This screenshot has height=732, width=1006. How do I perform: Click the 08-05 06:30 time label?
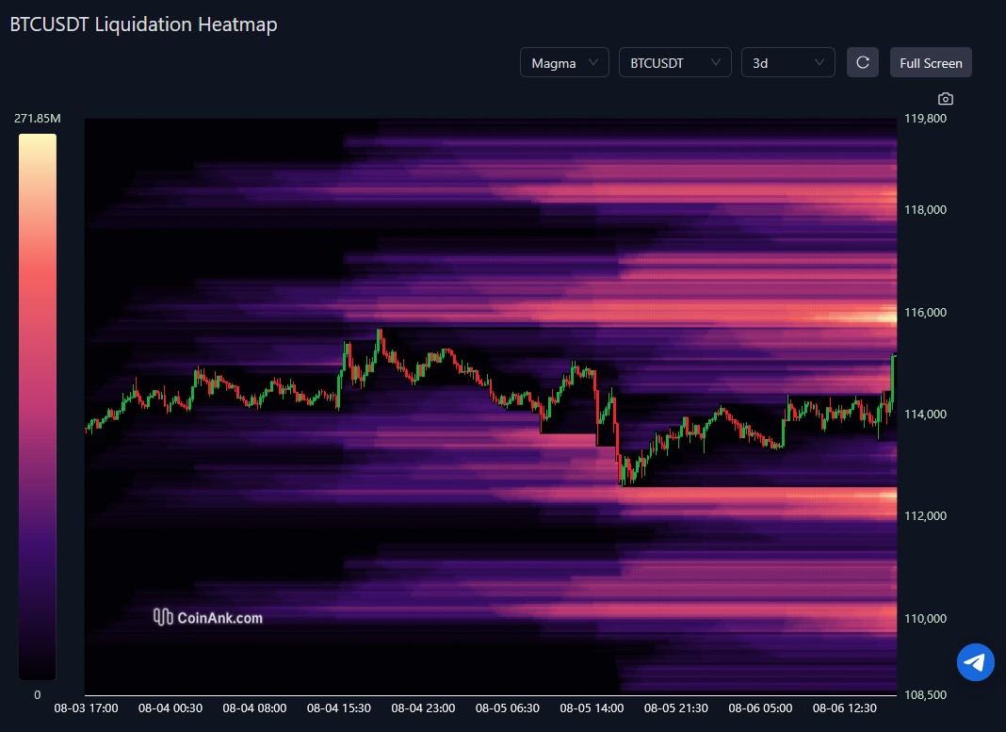point(508,708)
